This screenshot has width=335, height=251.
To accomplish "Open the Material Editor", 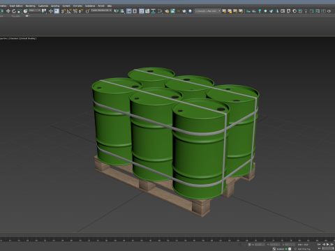I will click(x=160, y=11).
